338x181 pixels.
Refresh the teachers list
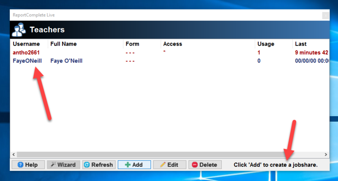click(99, 165)
